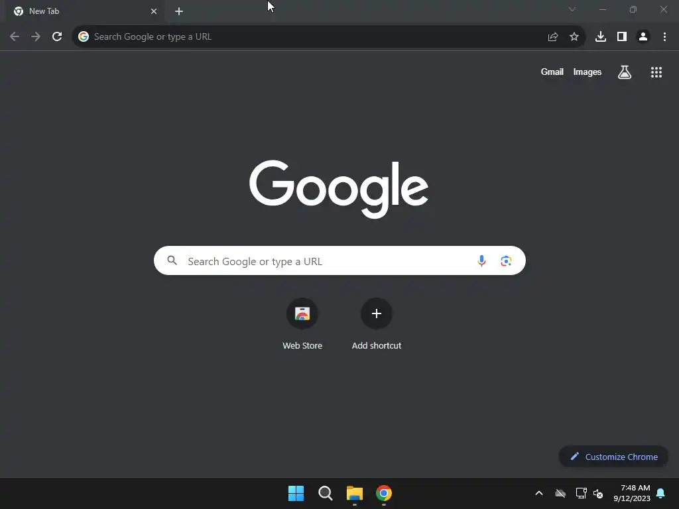Open the share this page icon

(x=552, y=37)
